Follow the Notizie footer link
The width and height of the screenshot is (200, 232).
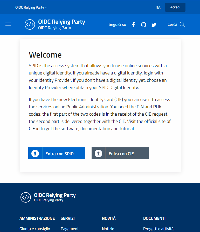(108, 229)
